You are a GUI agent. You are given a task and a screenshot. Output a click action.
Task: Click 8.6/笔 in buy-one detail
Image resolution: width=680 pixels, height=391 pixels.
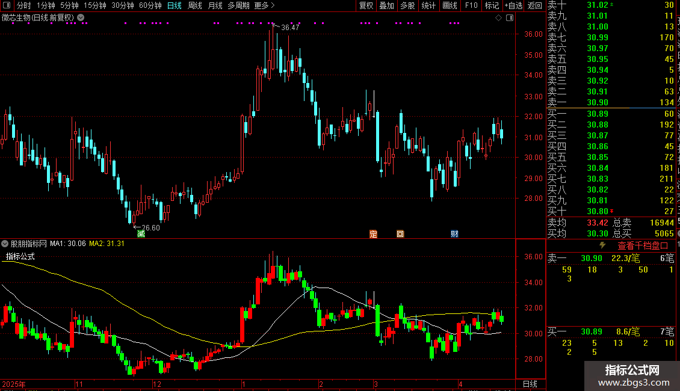click(628, 331)
